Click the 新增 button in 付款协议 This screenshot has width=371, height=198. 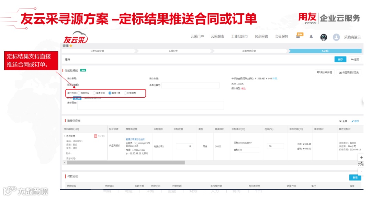pyautogui.click(x=355, y=177)
